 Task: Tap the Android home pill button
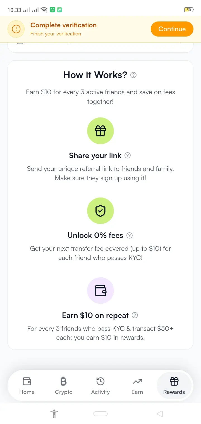(100, 414)
